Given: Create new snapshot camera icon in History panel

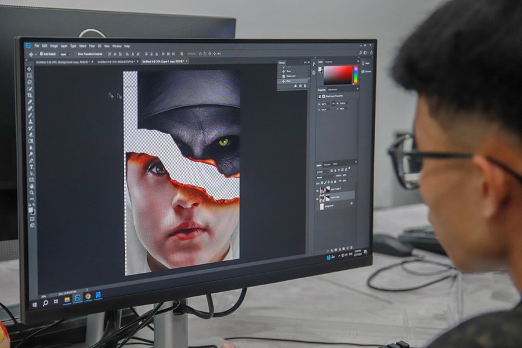Looking at the screenshot, I should point(300,86).
